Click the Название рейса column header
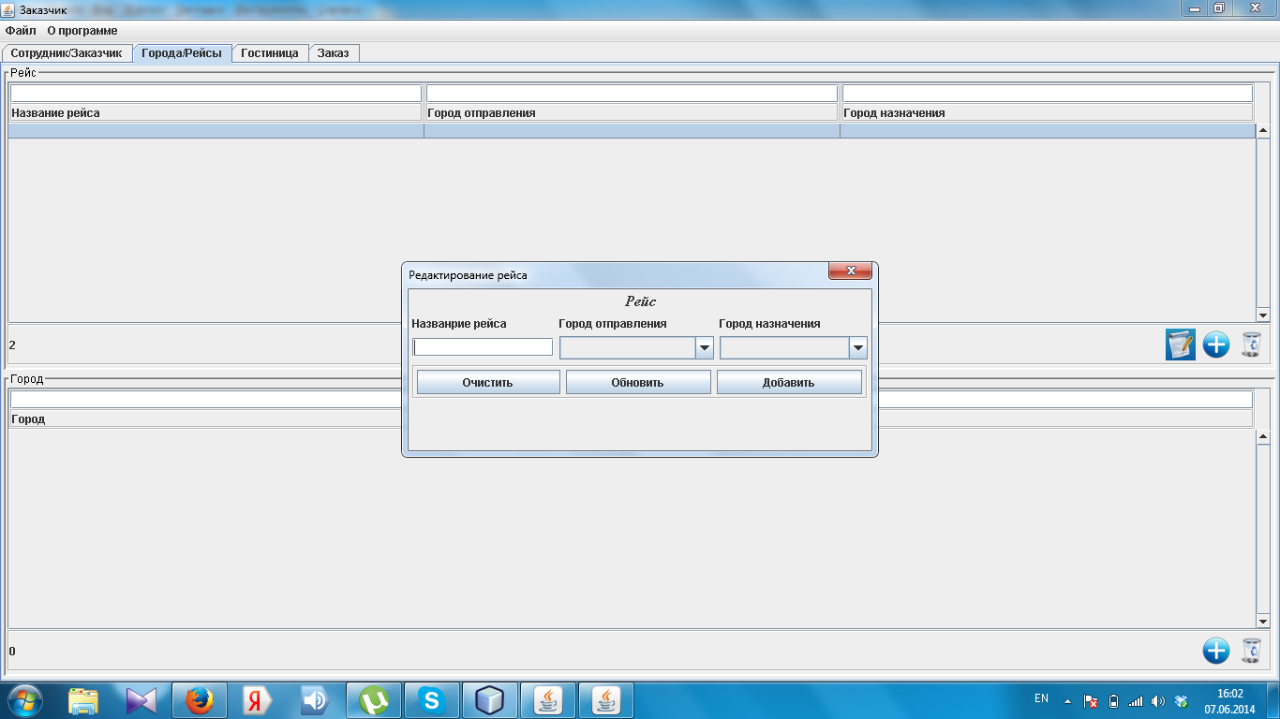The image size is (1280, 719). pyautogui.click(x=216, y=113)
